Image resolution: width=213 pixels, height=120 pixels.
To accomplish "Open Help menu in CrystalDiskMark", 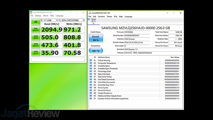I will pyautogui.click(x=52, y=16).
